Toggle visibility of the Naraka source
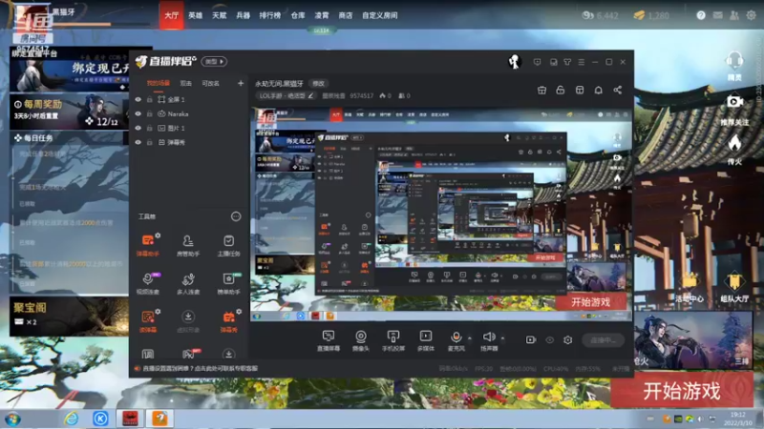764x429 pixels. pos(138,113)
